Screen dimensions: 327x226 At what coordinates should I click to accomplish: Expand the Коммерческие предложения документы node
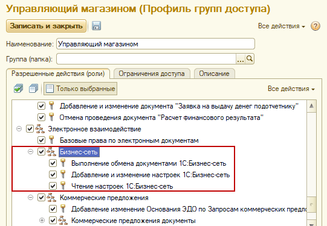tap(42, 221)
